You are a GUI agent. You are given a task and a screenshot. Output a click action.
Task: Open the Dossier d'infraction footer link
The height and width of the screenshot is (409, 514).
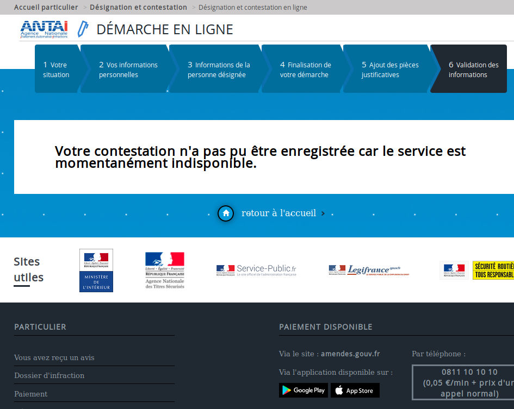tap(49, 376)
